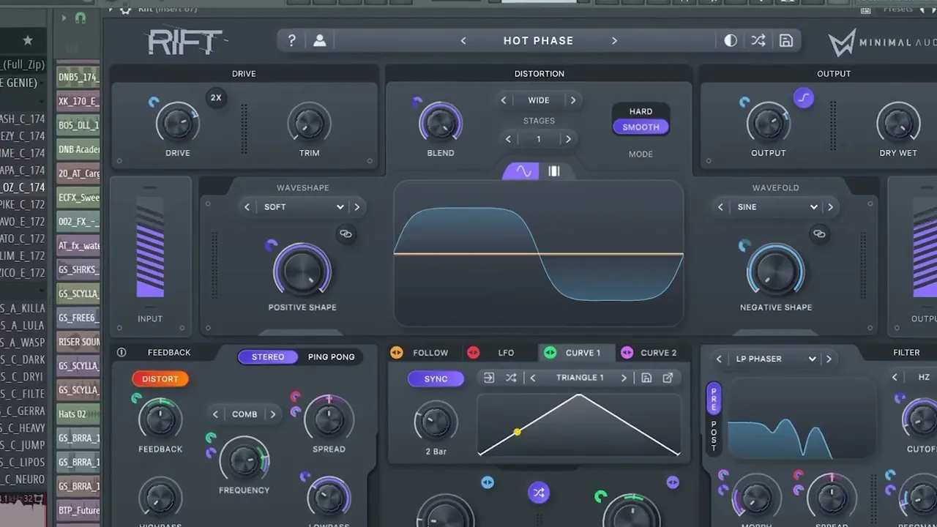Screen dimensions: 937x527
Task: Click the POSITIVE SHAPE knob
Action: [x=302, y=272]
